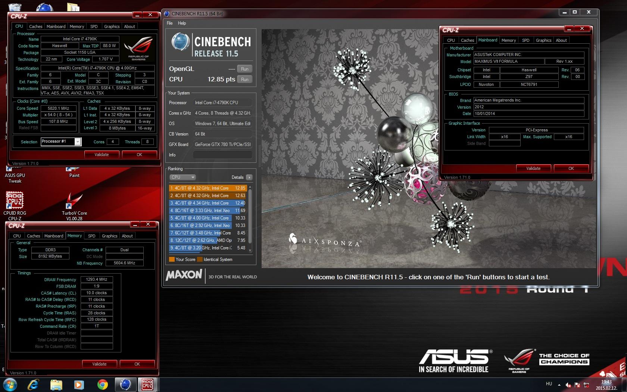Viewport: 627px width, 392px height.
Task: Switch to Cinebench taskbar icon
Action: coord(125,385)
